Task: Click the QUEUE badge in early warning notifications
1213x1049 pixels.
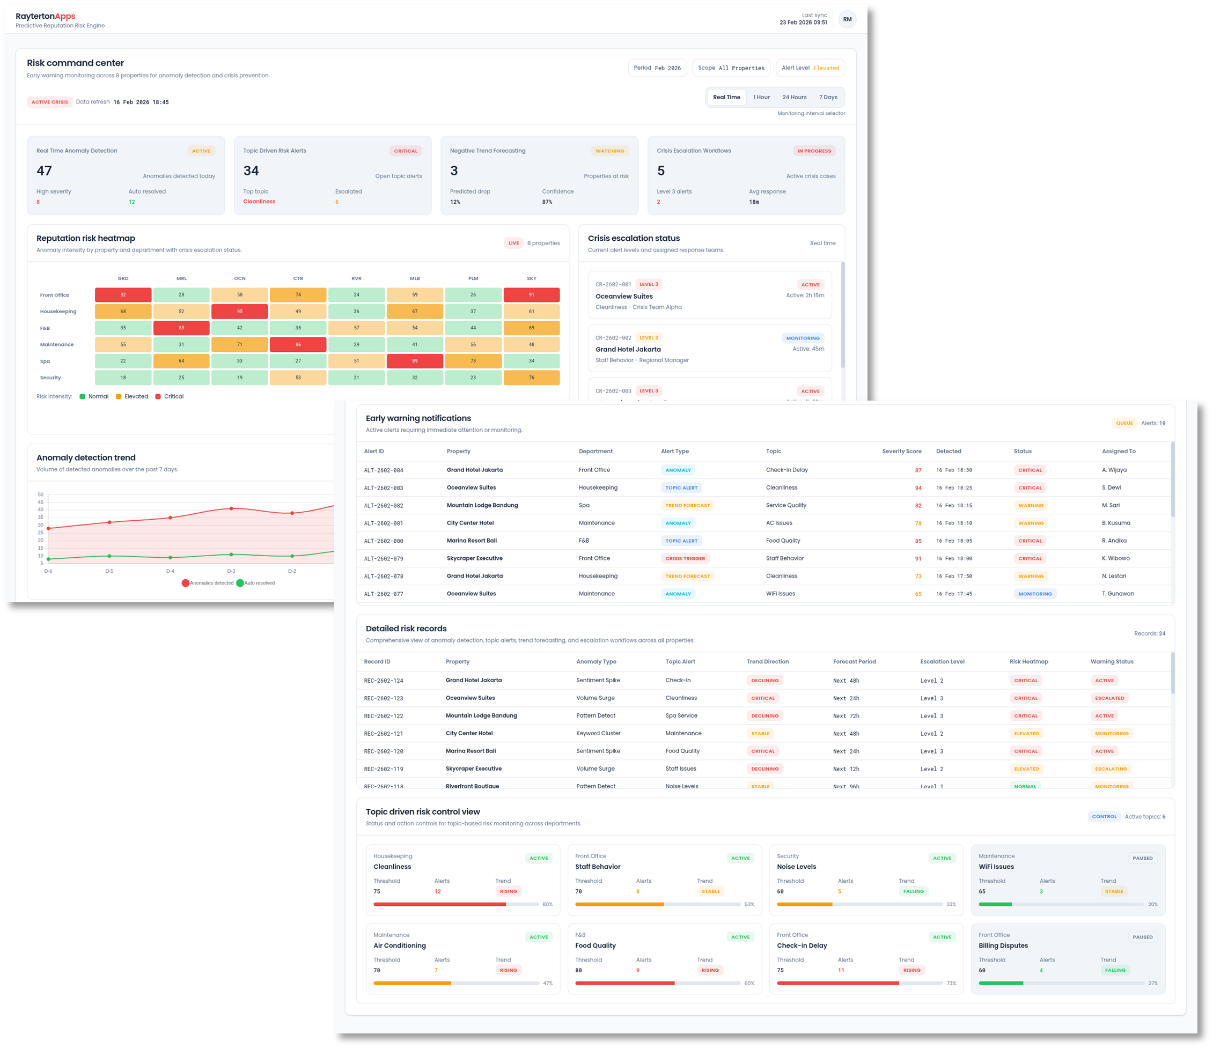Action: point(1124,423)
